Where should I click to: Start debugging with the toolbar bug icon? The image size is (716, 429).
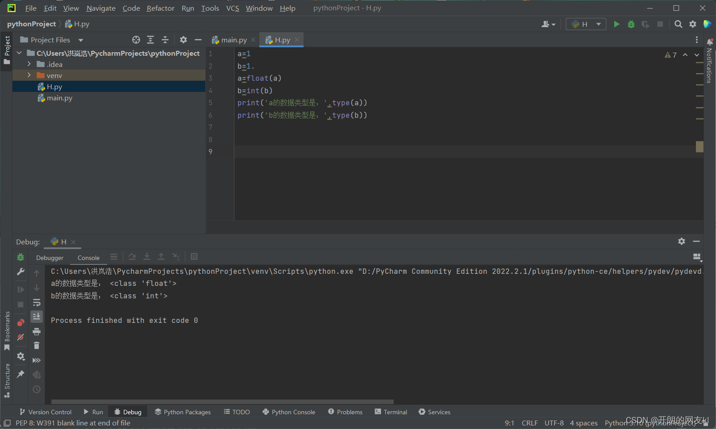point(631,24)
